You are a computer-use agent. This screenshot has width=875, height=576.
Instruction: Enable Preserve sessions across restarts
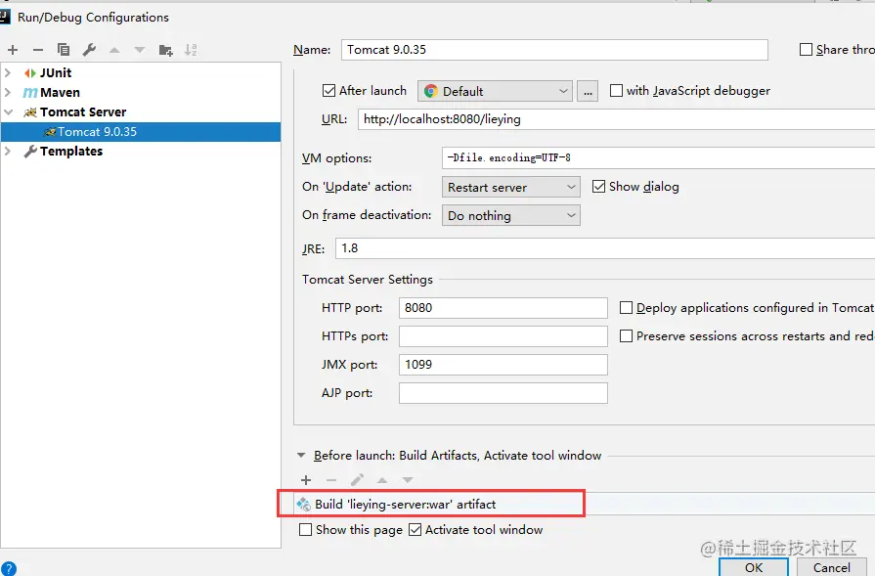626,336
